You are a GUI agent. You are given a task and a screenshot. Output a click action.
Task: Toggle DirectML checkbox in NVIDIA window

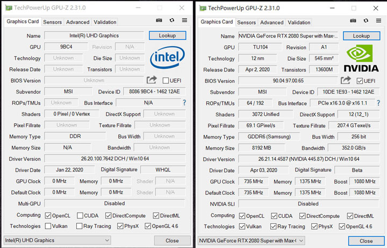pos(350,216)
